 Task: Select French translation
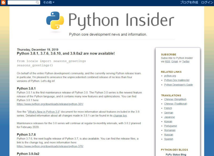[x=168, y=108]
